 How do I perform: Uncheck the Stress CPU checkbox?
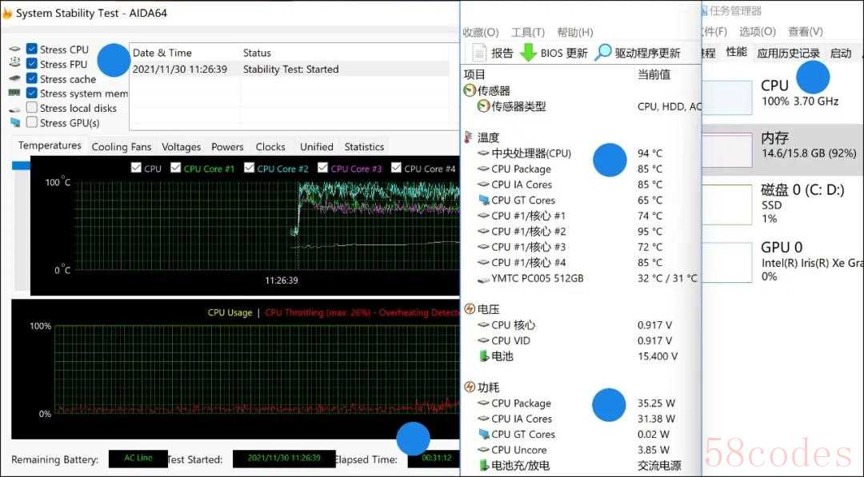[32, 49]
